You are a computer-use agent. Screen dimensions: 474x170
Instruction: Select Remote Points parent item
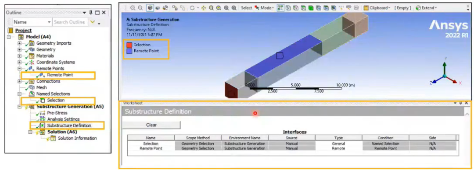tap(50, 68)
